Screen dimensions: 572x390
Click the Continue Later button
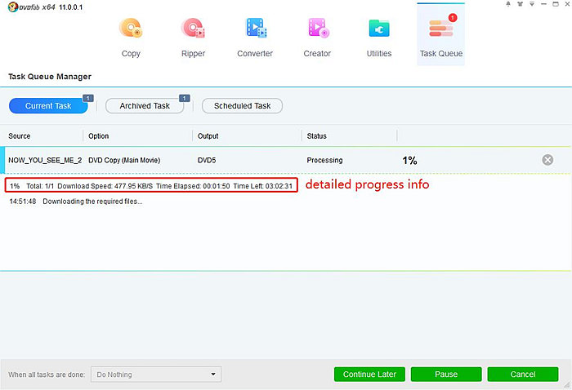[x=369, y=374]
